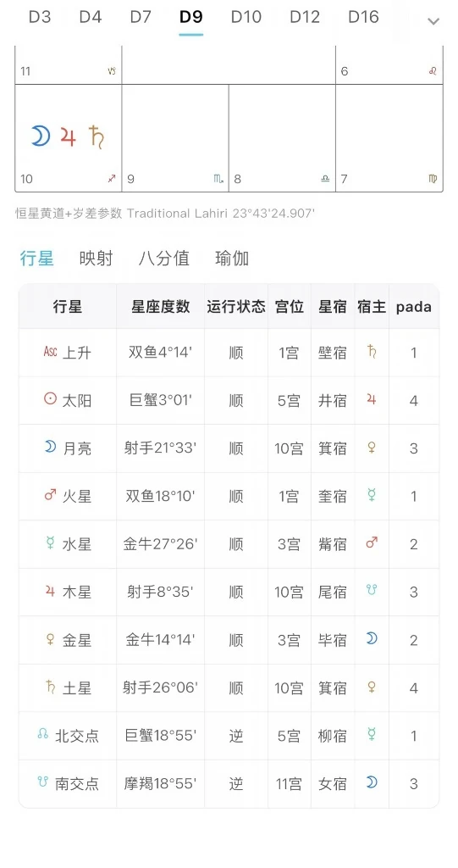Image resolution: width=458 pixels, height=868 pixels.
Task: Click the Jupiter glyph in chart cell
Action: tap(68, 136)
